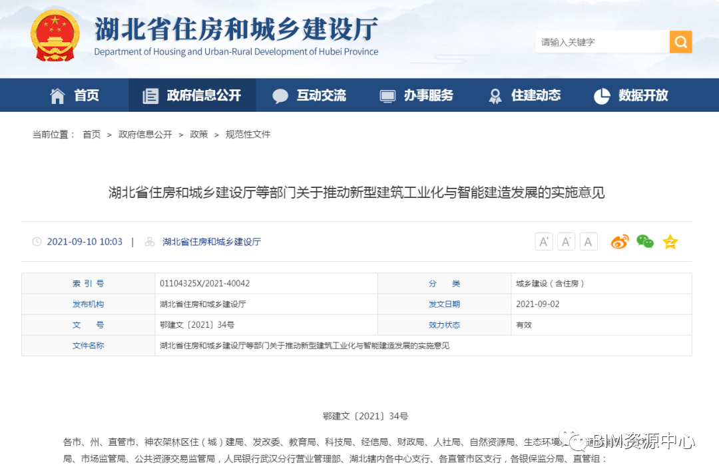Click source link 湖北省住房和城乡建设厅 beside date
Viewport: 719px width, 473px height.
(211, 242)
